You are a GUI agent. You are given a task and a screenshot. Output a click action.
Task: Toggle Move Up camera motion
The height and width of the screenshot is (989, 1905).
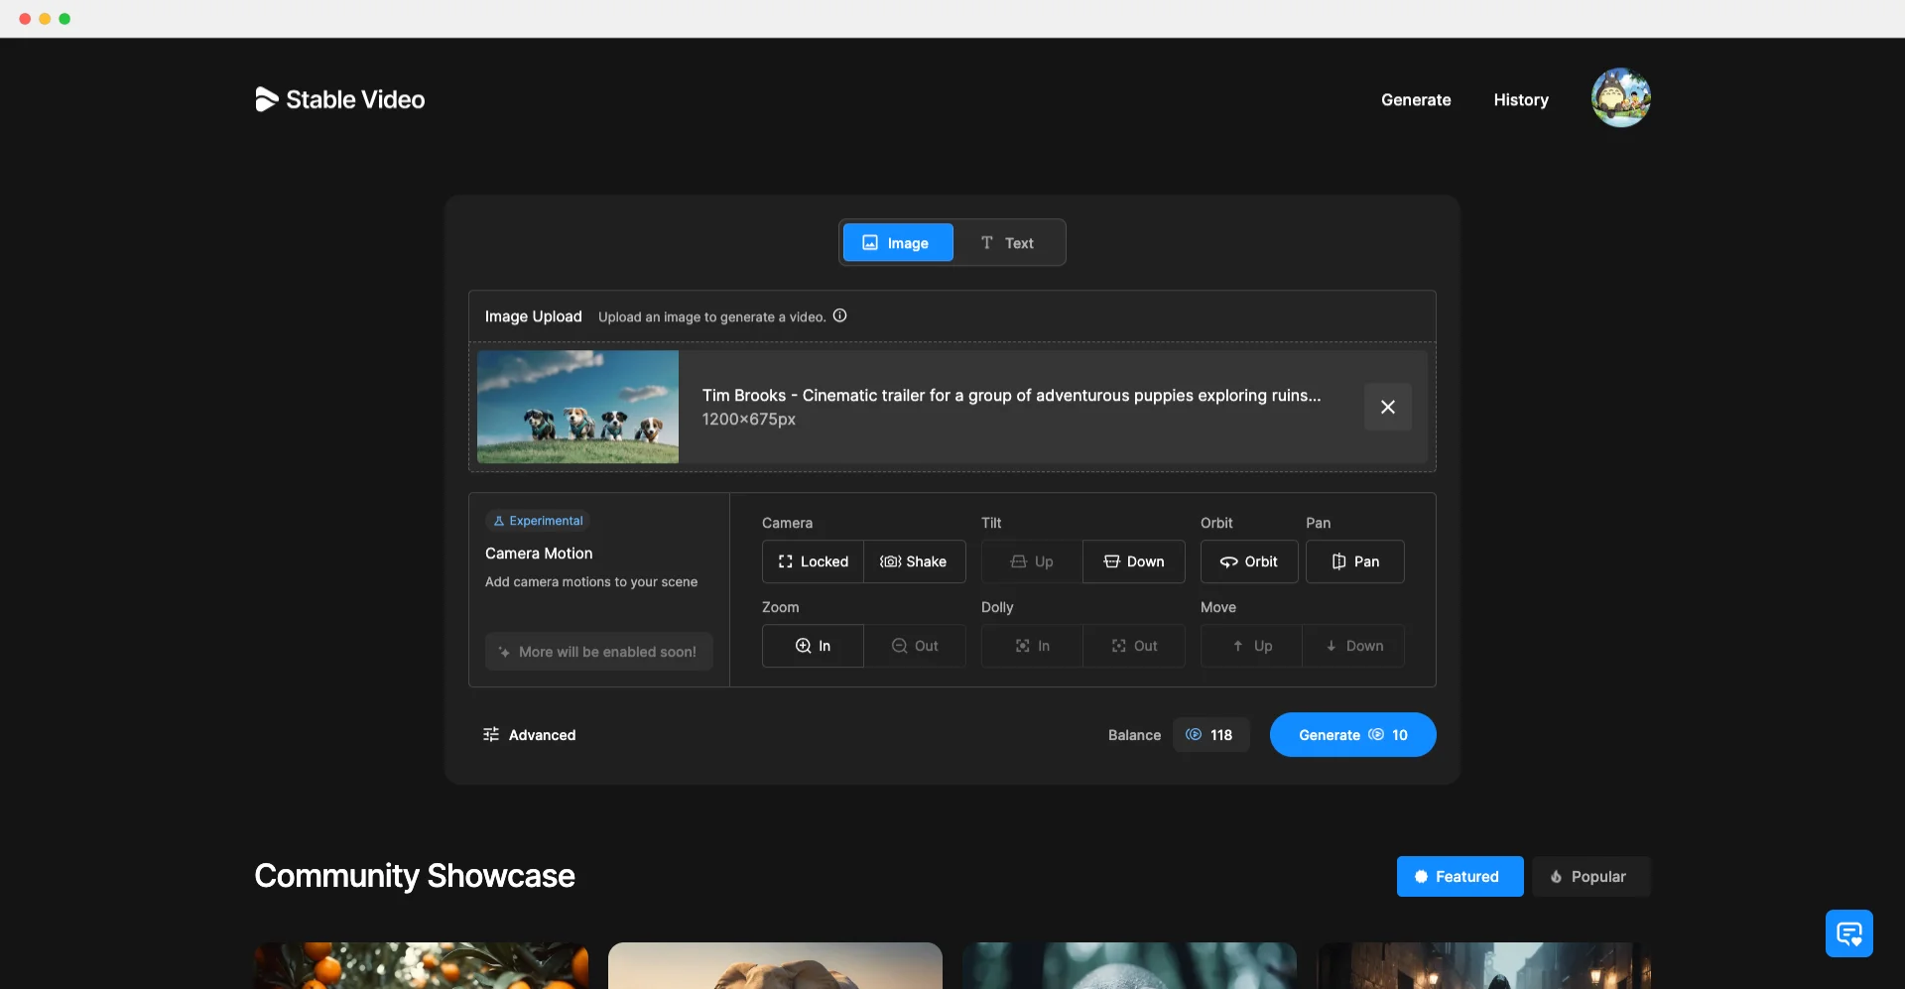1250,646
